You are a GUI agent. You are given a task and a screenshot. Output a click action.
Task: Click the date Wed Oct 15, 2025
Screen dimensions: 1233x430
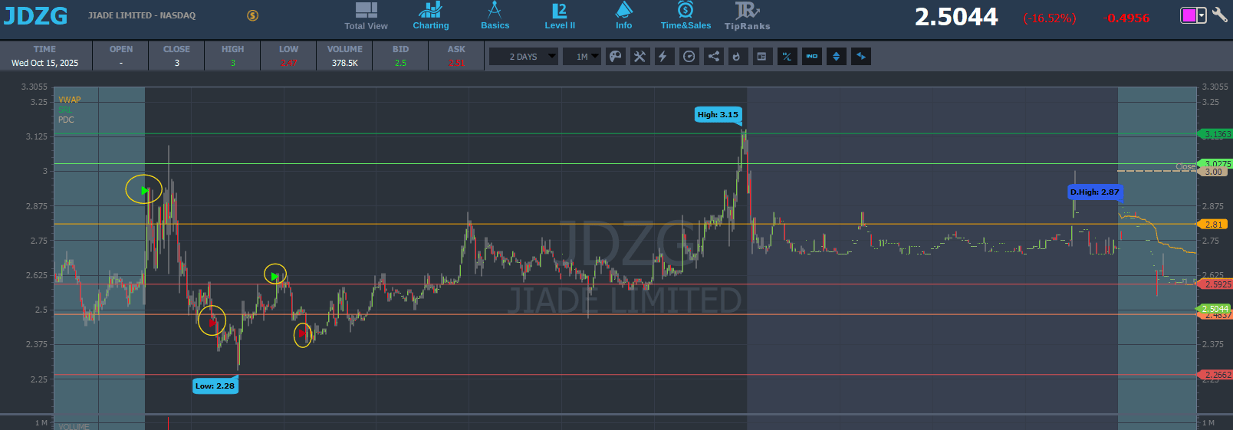[x=44, y=63]
